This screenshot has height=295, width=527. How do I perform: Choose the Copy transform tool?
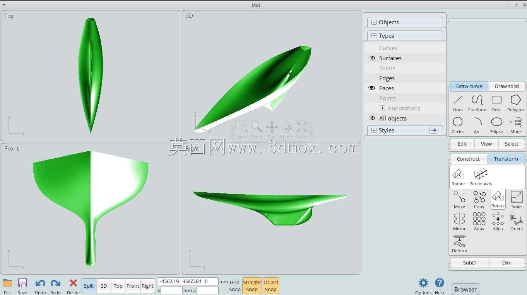click(479, 200)
